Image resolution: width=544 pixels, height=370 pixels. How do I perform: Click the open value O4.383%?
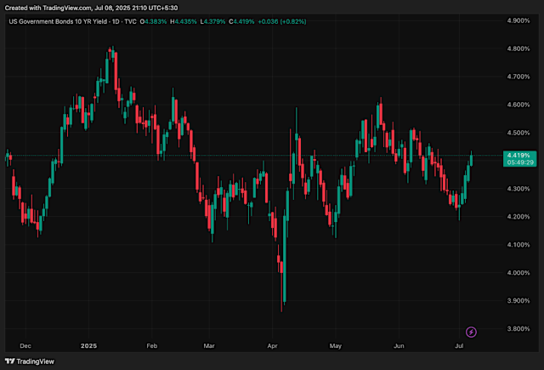[x=153, y=21]
